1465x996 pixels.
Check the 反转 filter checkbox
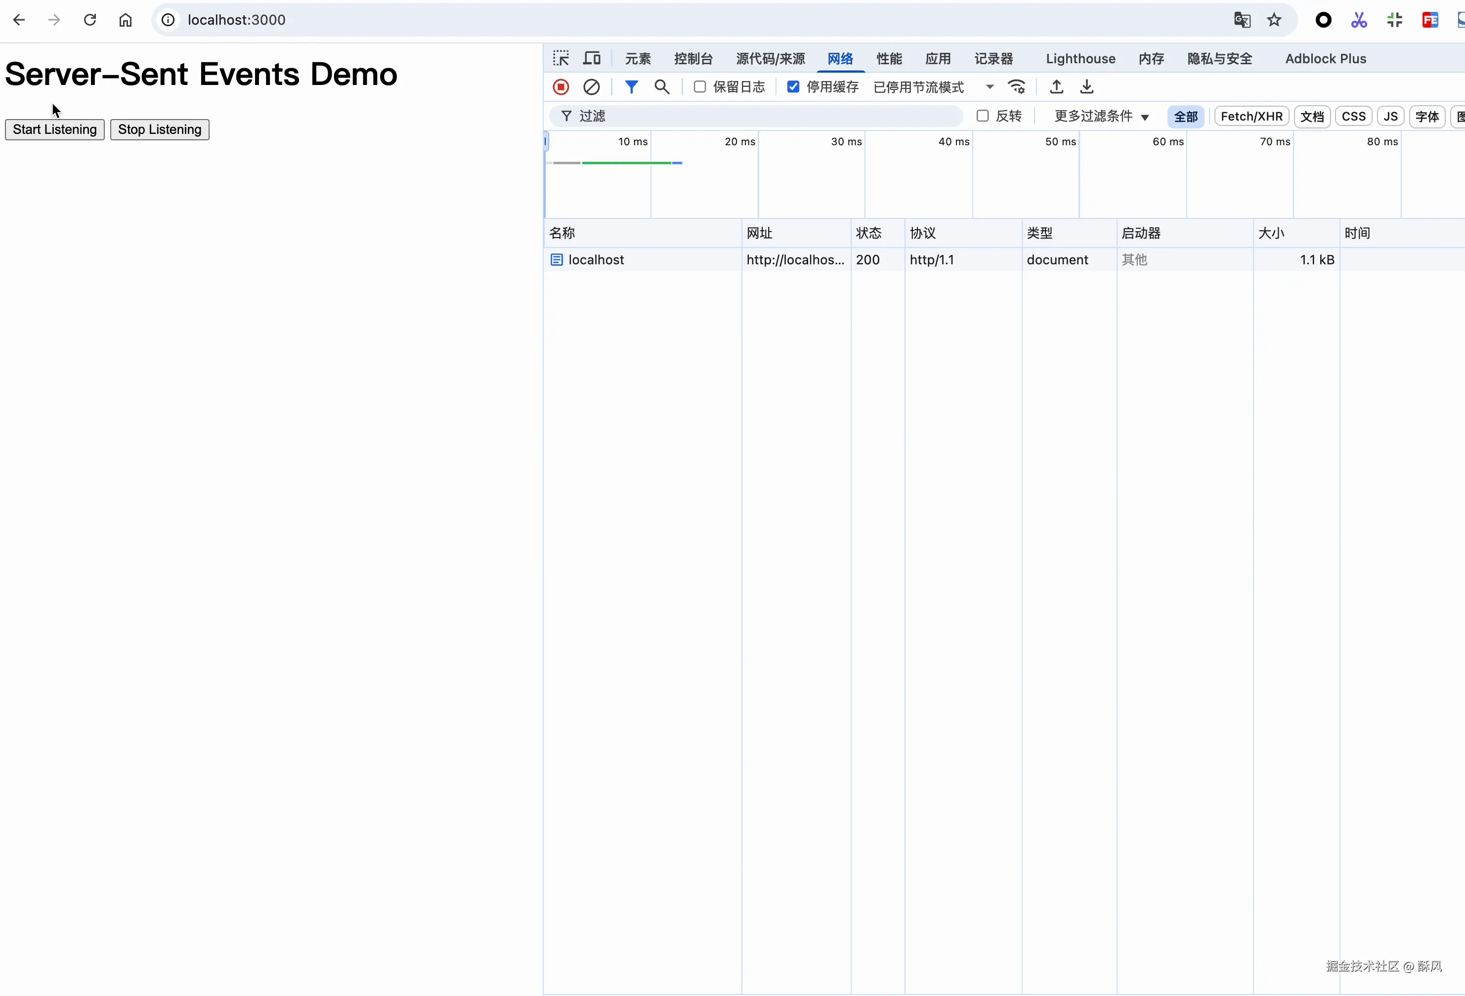982,116
